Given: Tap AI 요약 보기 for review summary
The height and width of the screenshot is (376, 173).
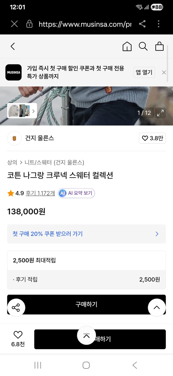Looking at the screenshot, I should [x=76, y=193].
